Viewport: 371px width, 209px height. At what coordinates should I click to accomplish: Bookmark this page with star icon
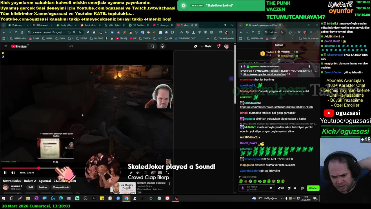pyautogui.click(x=80, y=32)
